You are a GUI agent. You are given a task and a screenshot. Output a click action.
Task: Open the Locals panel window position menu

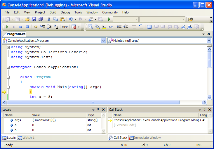(93, 110)
